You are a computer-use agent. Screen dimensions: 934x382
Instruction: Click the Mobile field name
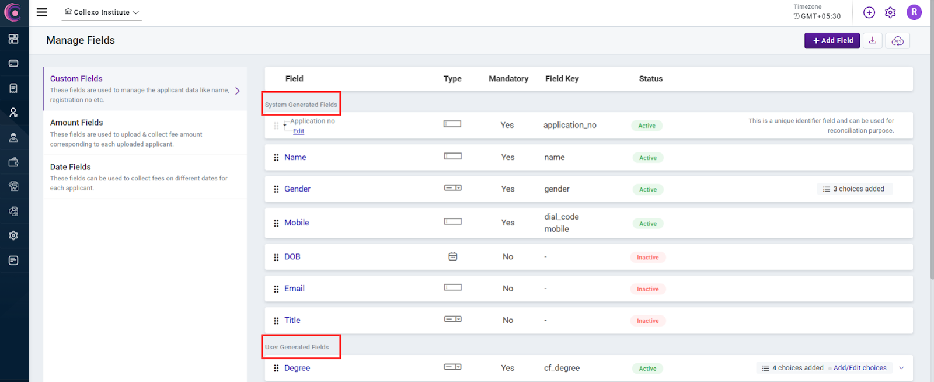tap(297, 223)
